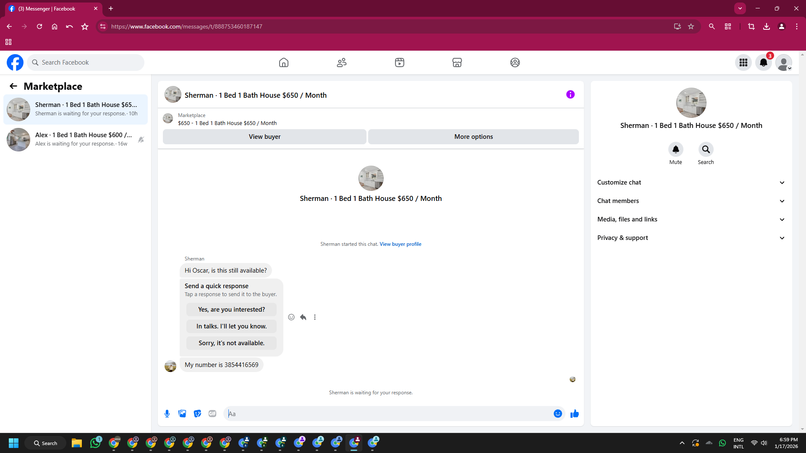Image resolution: width=806 pixels, height=453 pixels.
Task: Click the voice clip microphone icon
Action: pyautogui.click(x=167, y=414)
